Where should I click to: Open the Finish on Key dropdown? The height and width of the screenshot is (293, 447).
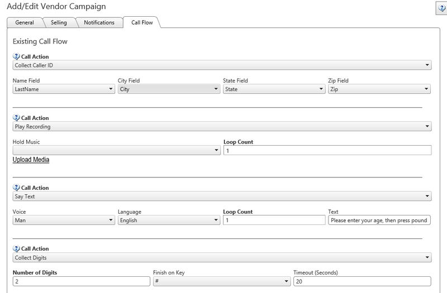point(221,281)
